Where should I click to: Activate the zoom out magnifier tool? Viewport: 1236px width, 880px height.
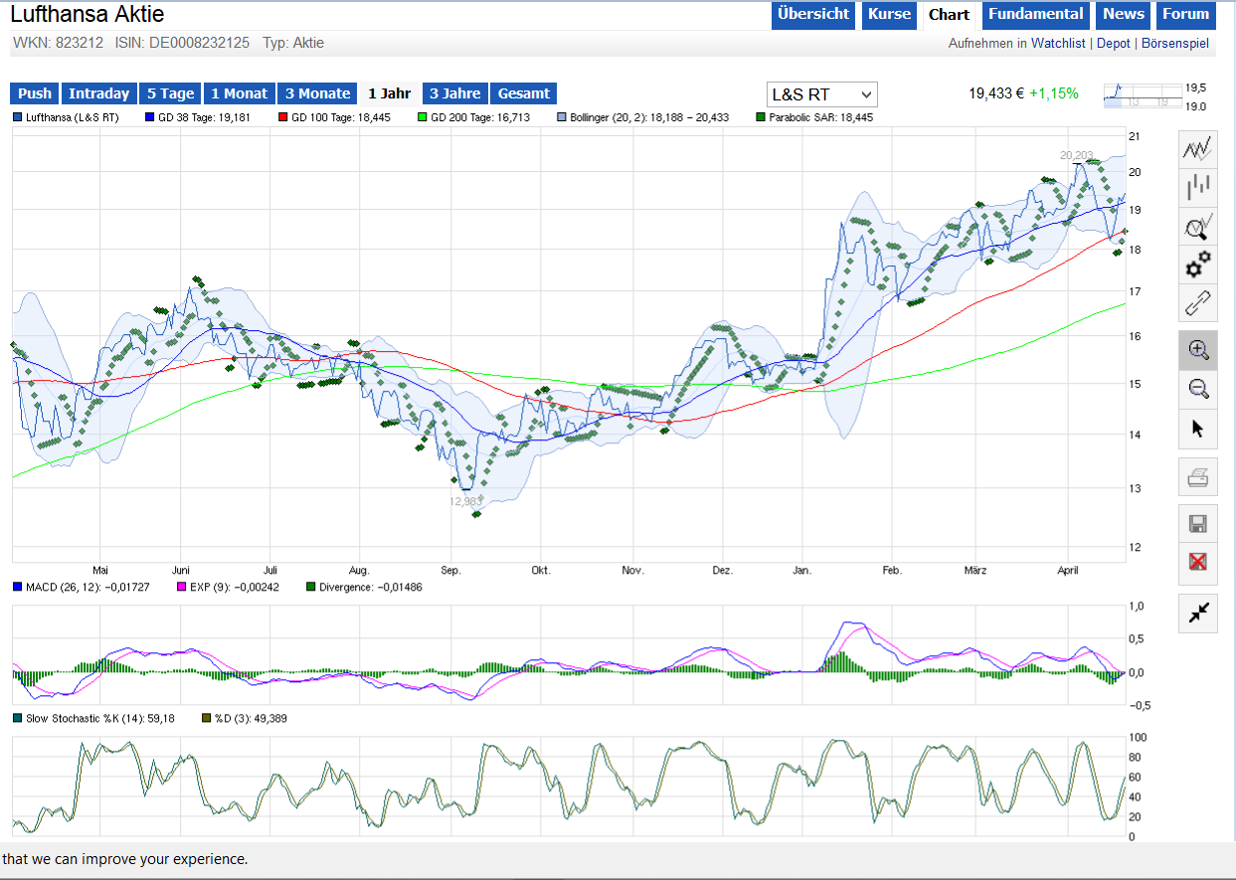click(1197, 389)
